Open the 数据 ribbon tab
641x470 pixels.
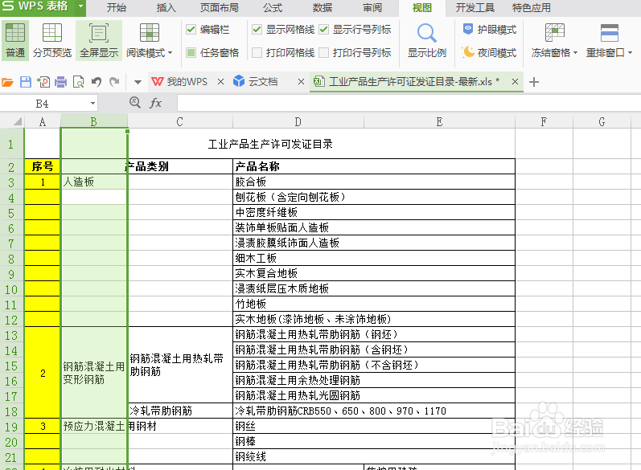[323, 8]
